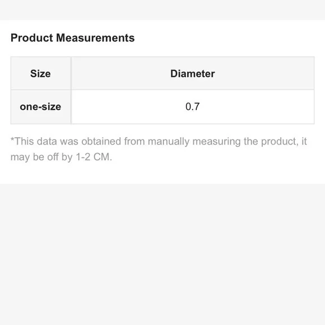Click the word 'measuring' in disclaimer
The height and width of the screenshot is (325, 325).
(216, 142)
